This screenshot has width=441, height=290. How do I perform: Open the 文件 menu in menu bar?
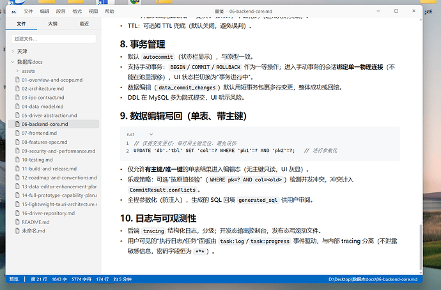tap(28, 11)
